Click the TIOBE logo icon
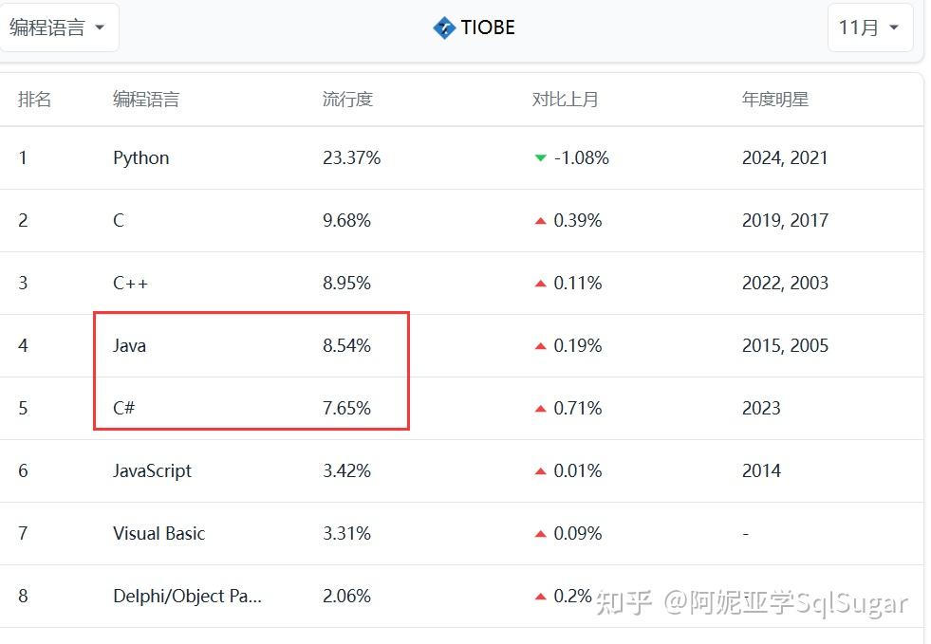 point(444,28)
